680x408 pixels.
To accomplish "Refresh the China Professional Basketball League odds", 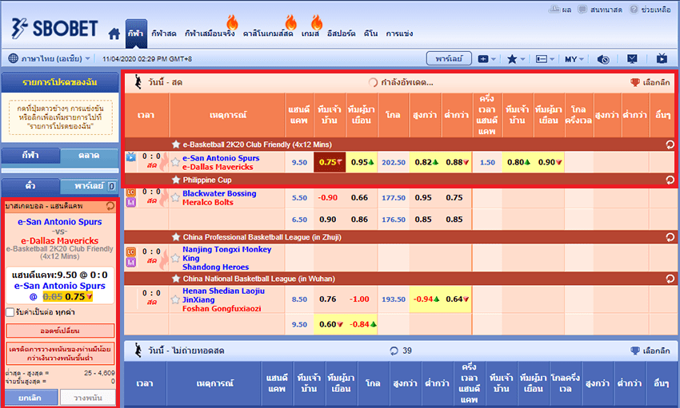I will pos(670,237).
